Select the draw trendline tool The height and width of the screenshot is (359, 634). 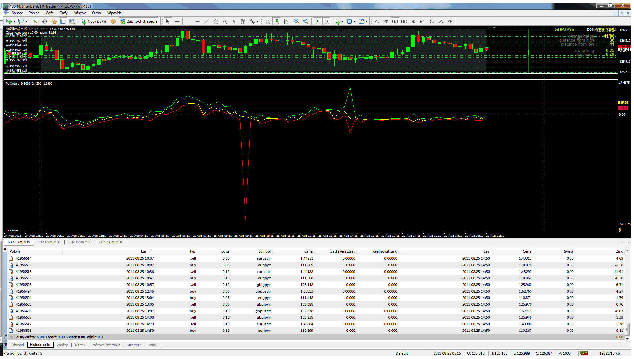[206, 21]
